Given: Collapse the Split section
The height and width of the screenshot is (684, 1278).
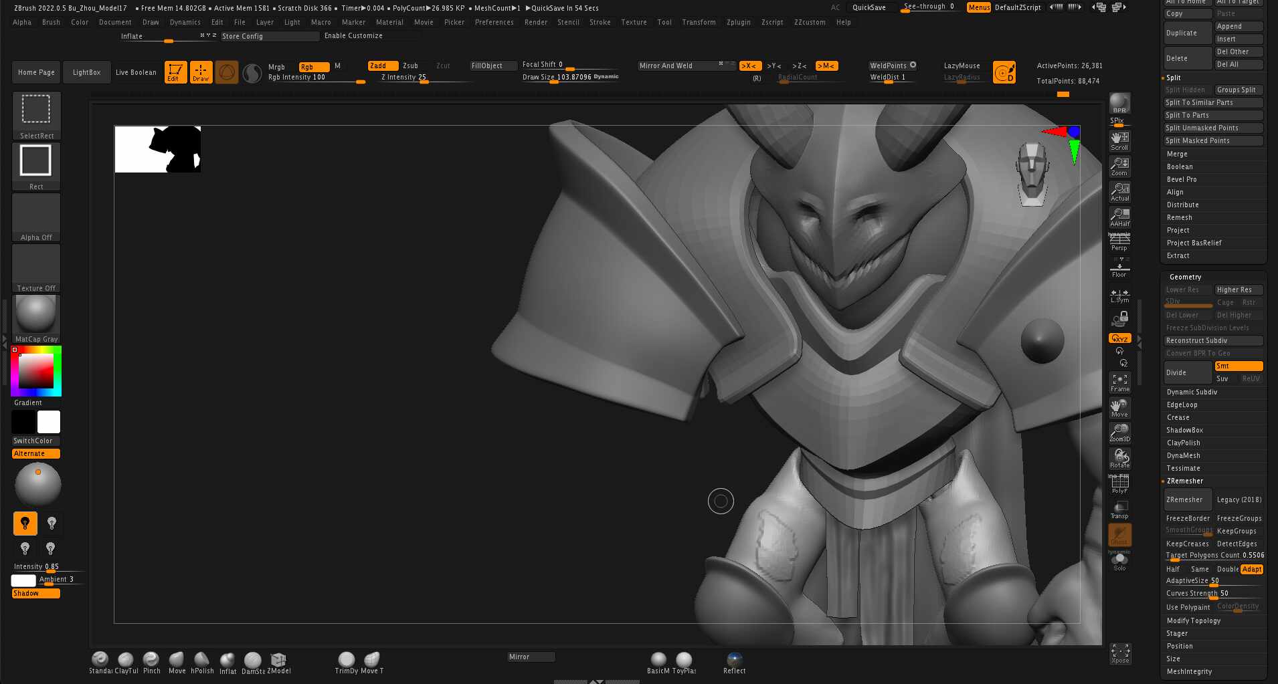Looking at the screenshot, I should tap(1173, 78).
